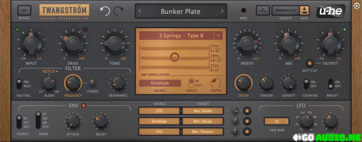The width and height of the screenshot is (362, 142).
Task: Click the Rev: Decay amount knob
Action: point(235,121)
